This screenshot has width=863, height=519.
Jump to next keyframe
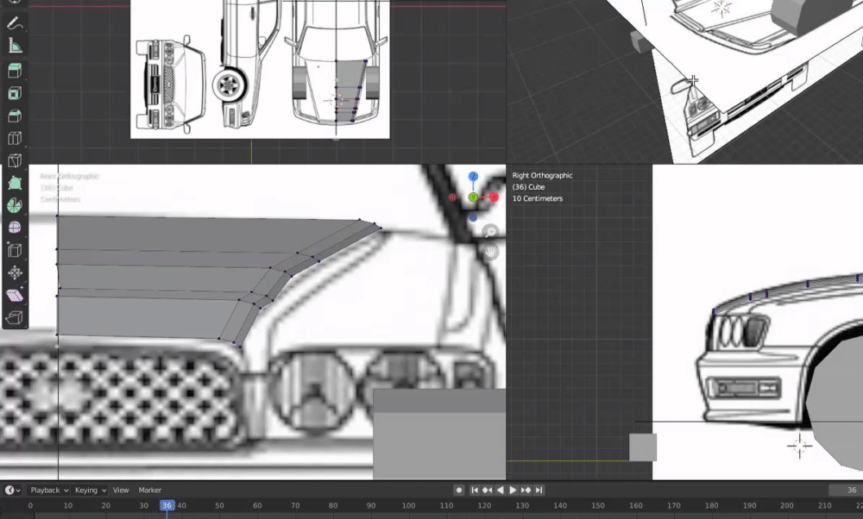tap(526, 490)
